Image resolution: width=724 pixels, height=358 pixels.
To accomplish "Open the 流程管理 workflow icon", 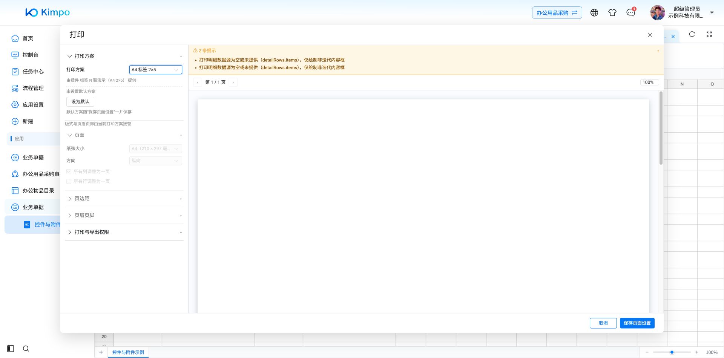I will 15,88.
